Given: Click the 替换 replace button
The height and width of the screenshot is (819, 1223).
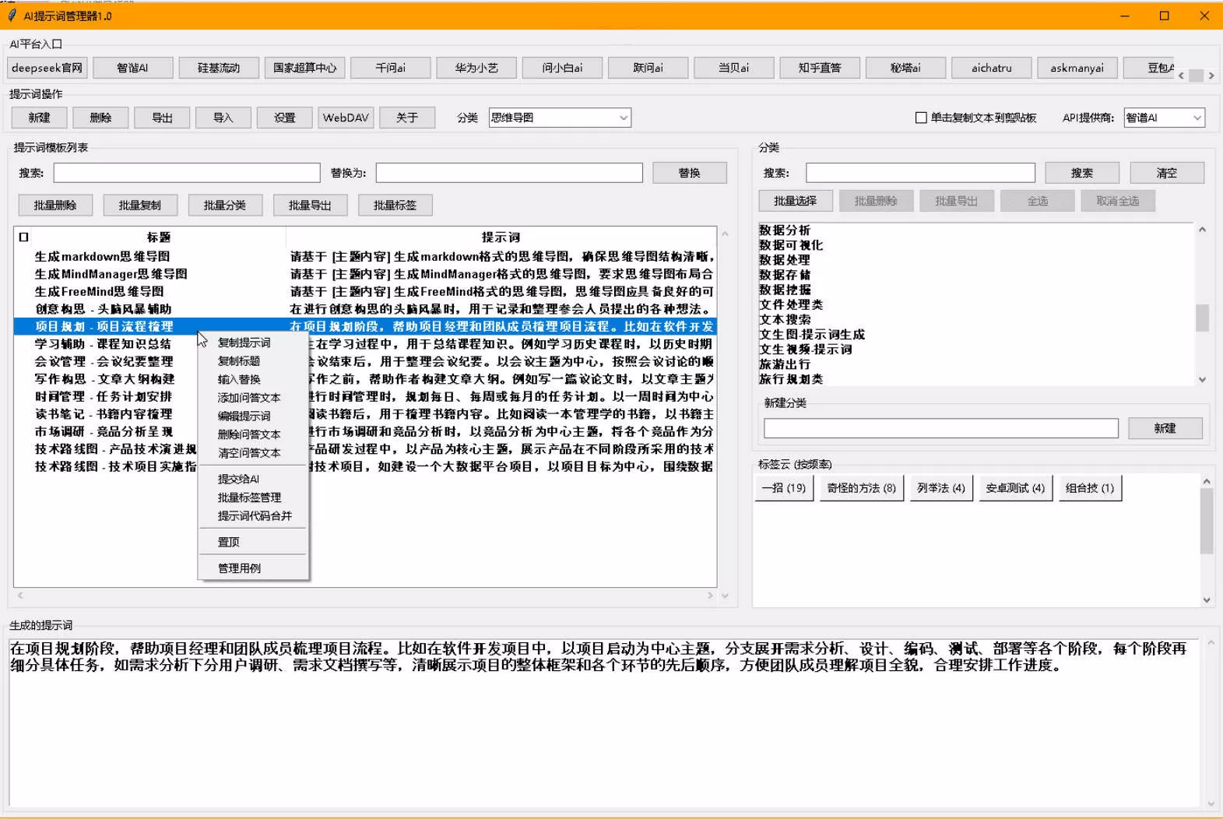Looking at the screenshot, I should (690, 173).
